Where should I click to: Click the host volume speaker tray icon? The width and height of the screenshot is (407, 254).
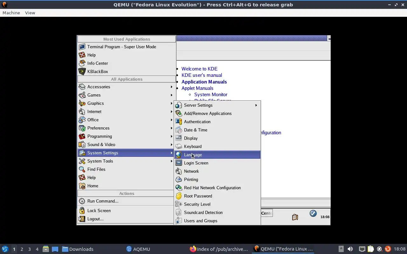[350, 249]
